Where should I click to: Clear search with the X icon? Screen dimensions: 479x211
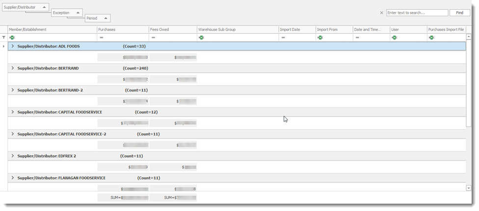pos(381,13)
